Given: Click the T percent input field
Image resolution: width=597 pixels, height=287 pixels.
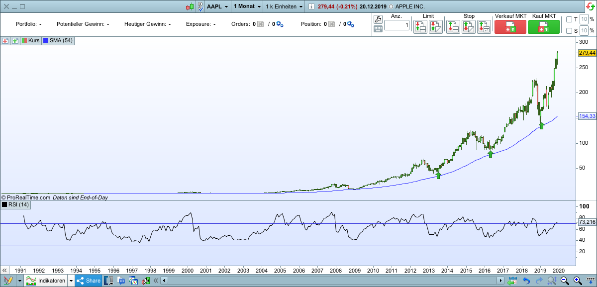Looking at the screenshot, I should 584,19.
